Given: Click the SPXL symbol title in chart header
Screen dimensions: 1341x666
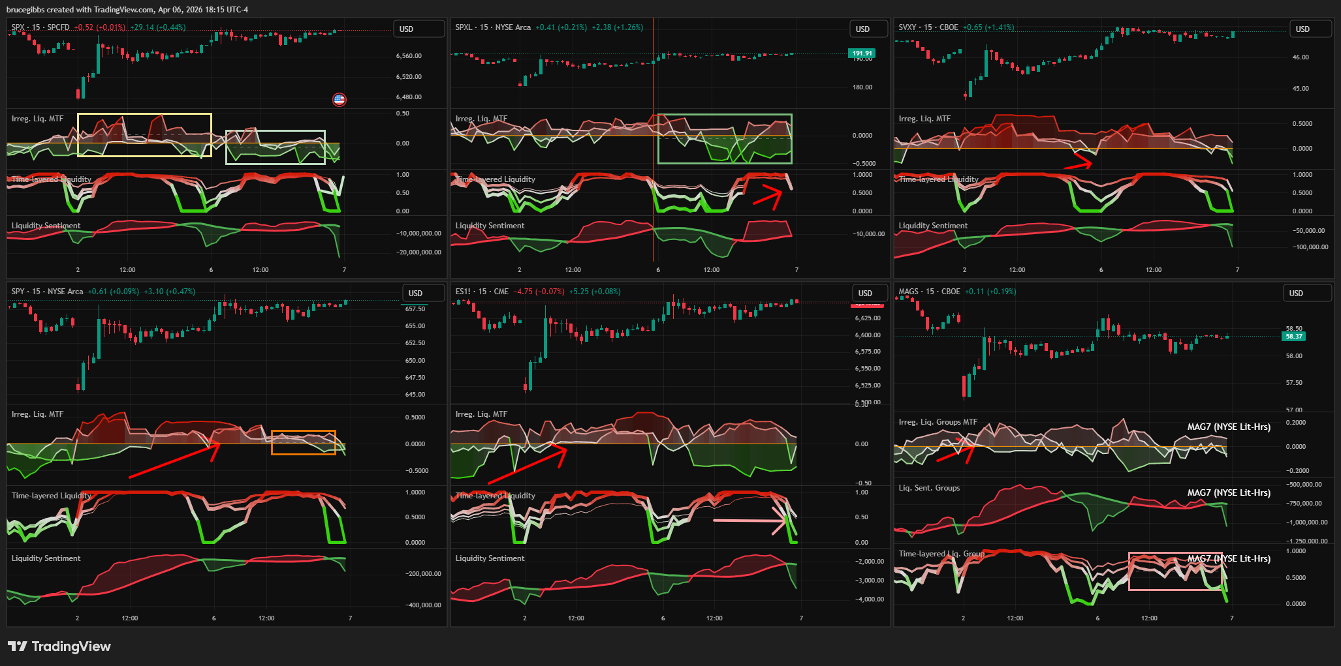Looking at the screenshot, I should click(464, 27).
